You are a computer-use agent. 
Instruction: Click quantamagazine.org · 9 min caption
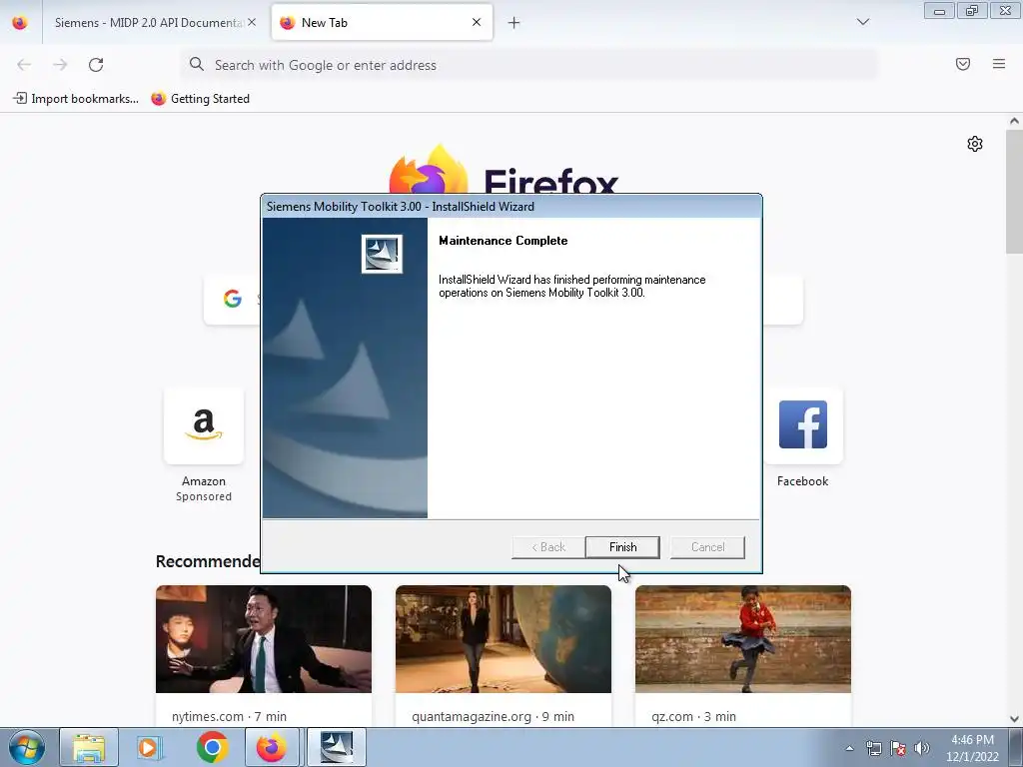(x=493, y=716)
